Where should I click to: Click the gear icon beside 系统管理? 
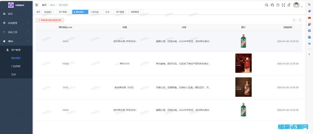tap(4, 23)
